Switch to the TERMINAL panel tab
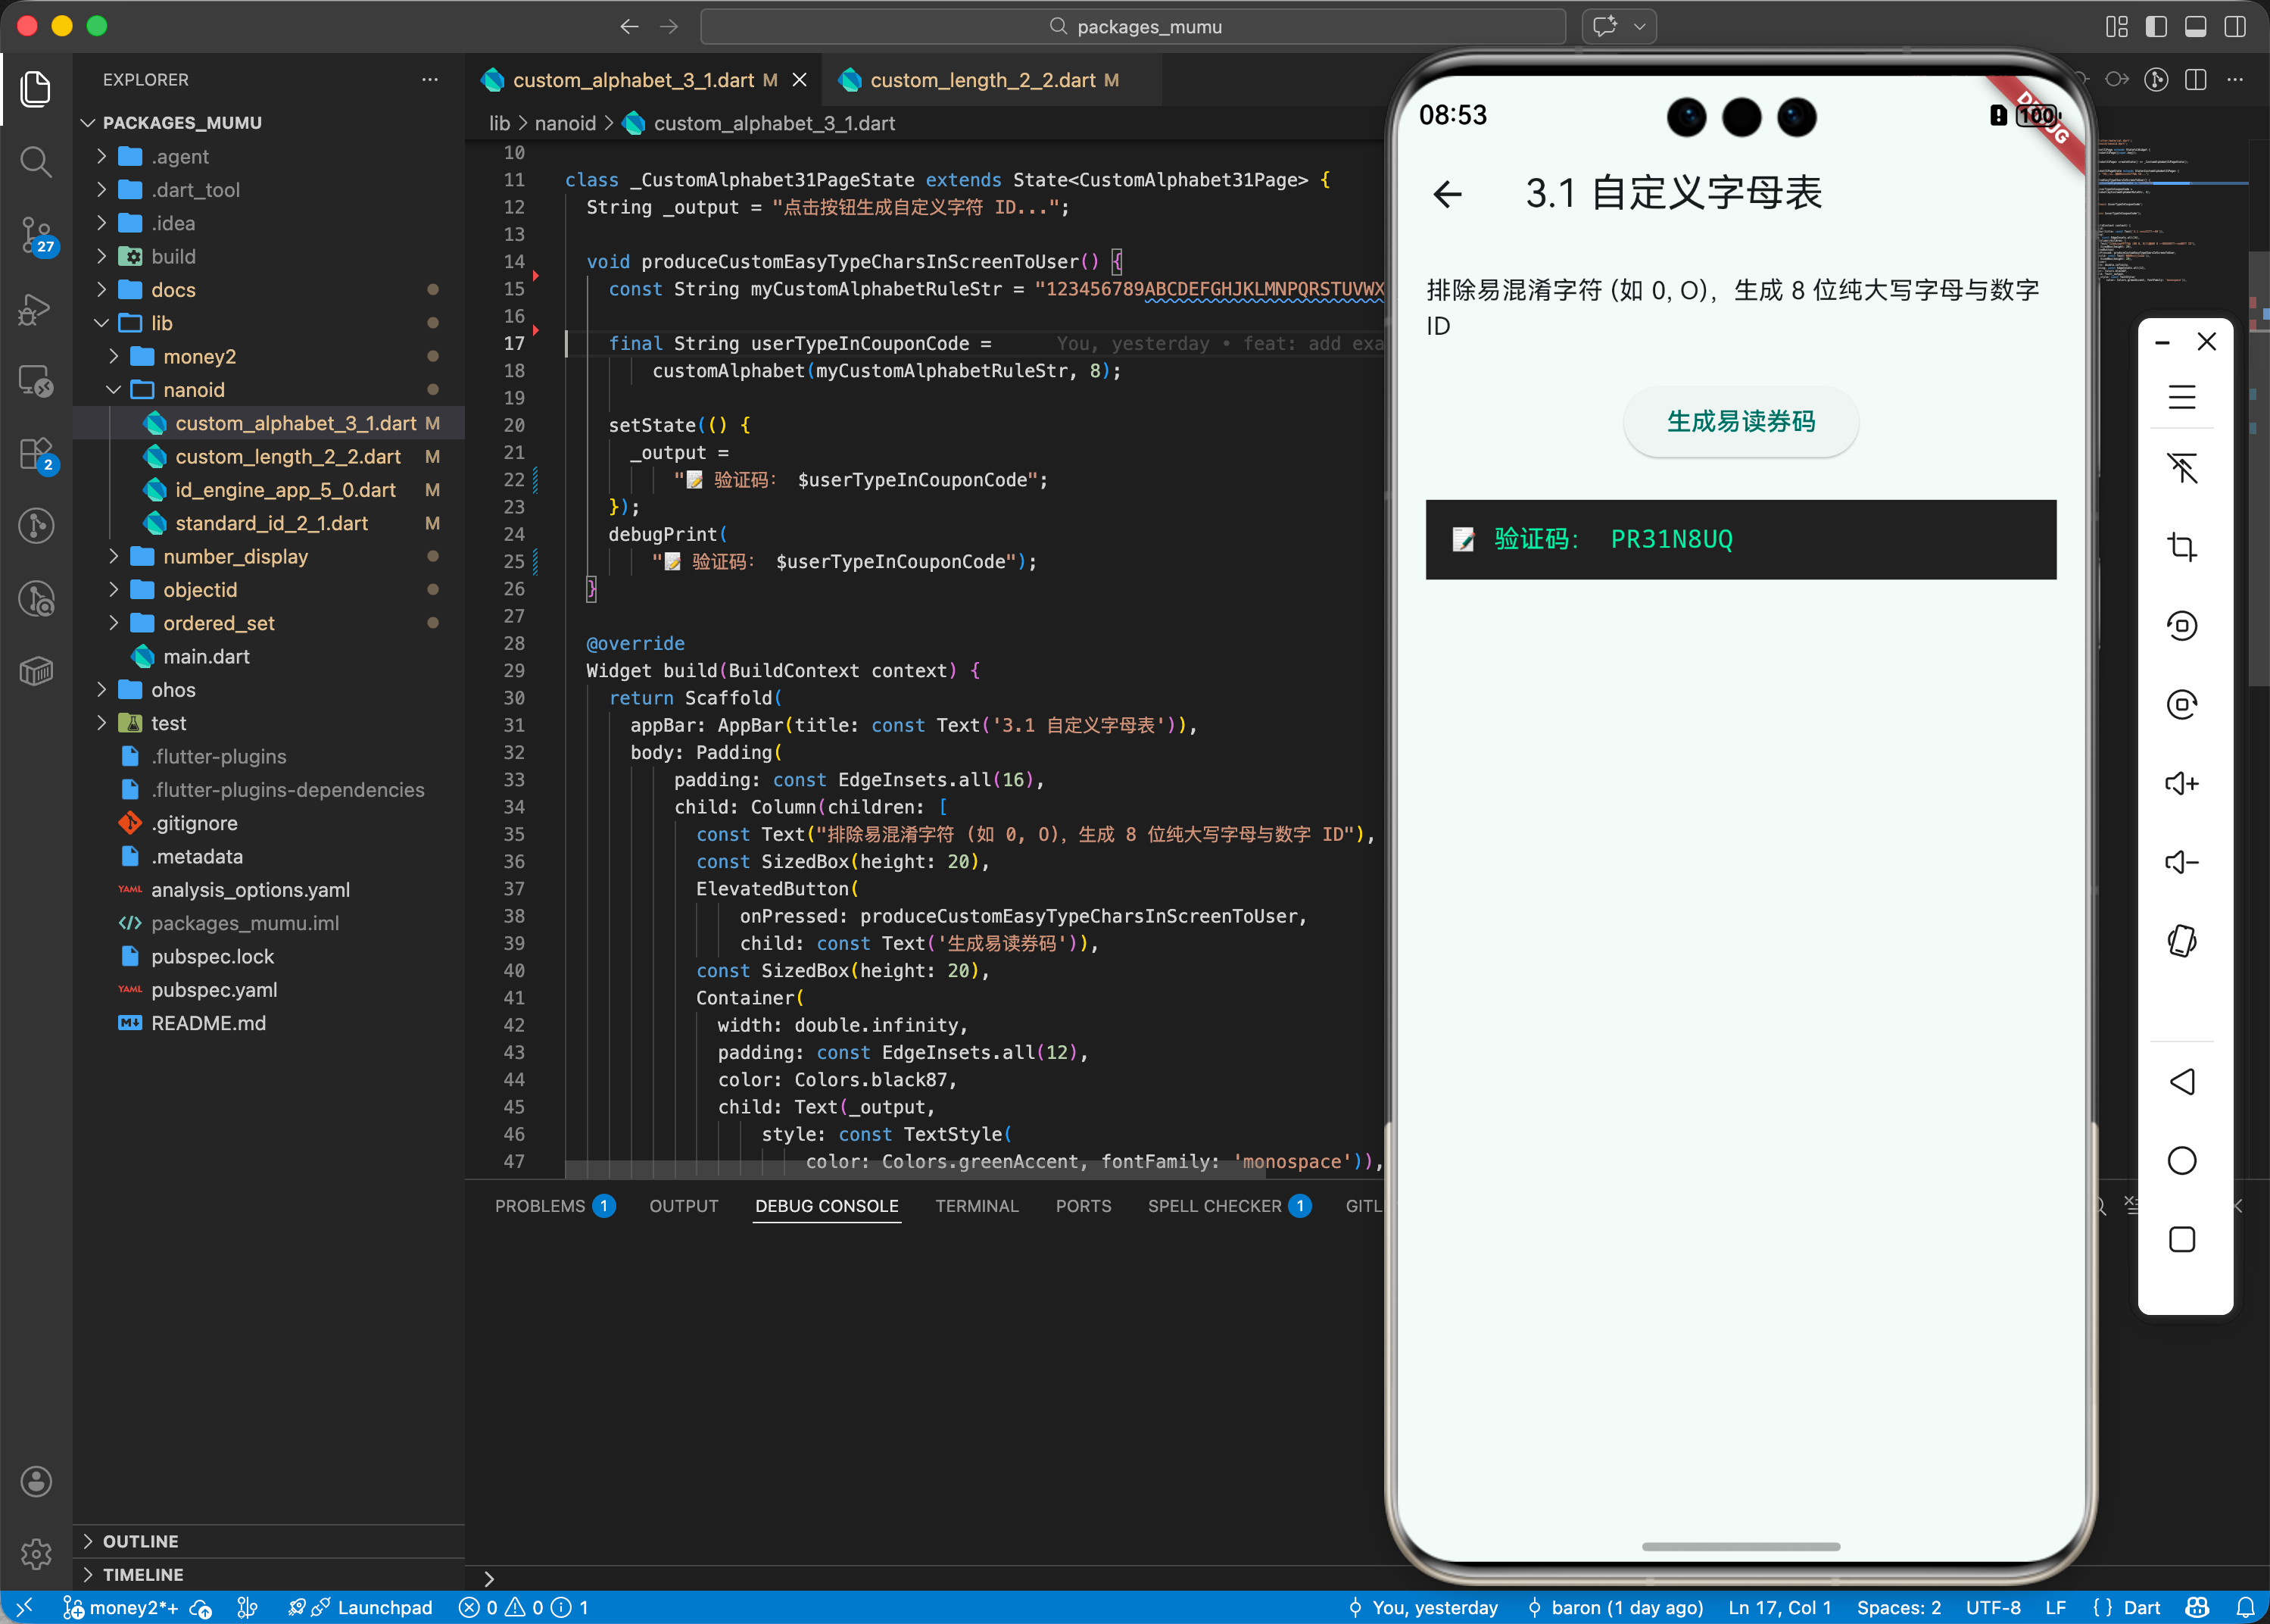Screen dimensions: 2270x1624 [975, 1206]
